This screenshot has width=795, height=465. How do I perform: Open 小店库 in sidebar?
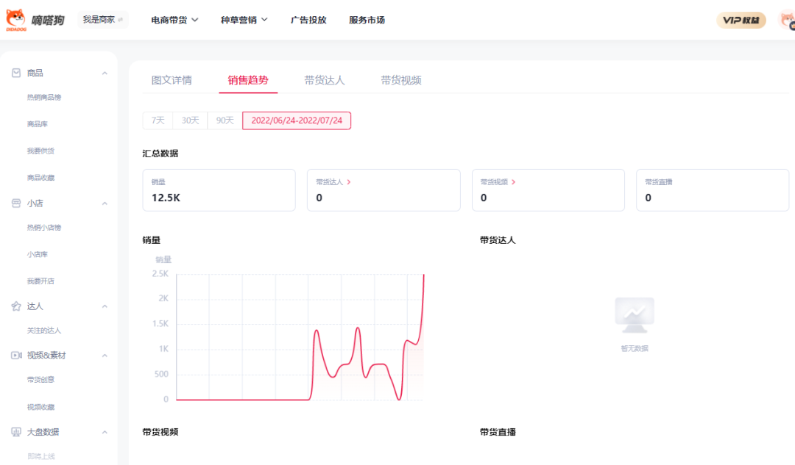37,254
